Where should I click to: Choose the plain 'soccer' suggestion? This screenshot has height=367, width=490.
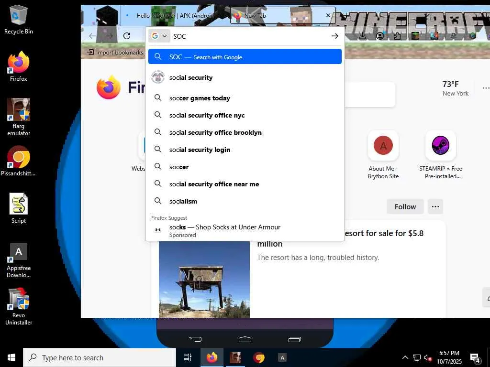point(245,167)
